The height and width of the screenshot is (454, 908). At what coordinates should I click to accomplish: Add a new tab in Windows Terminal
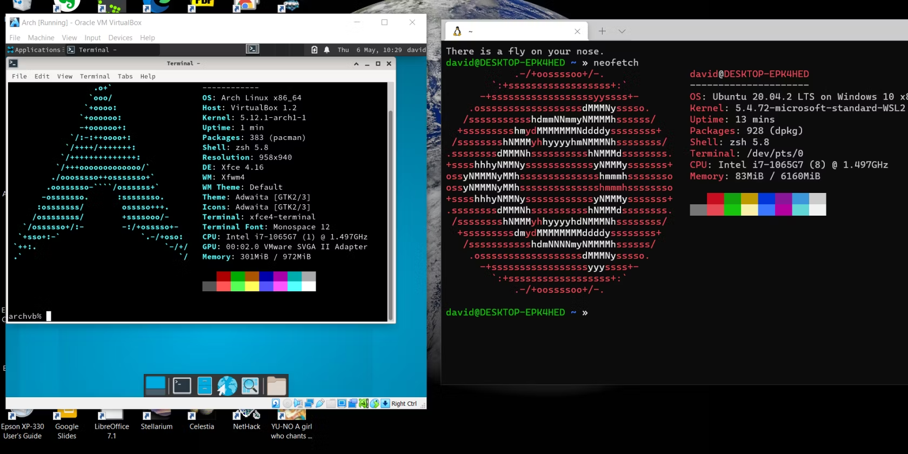click(x=602, y=31)
